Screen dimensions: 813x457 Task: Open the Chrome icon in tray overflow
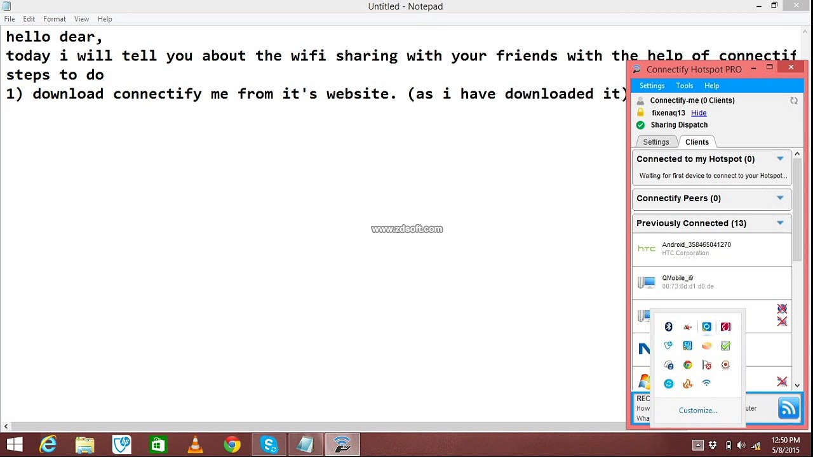687,365
